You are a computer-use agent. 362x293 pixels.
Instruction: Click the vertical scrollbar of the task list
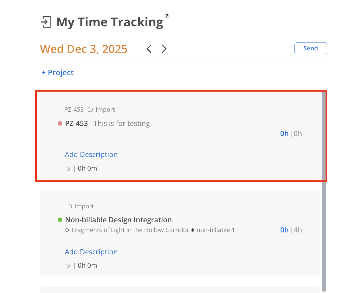pyautogui.click(x=324, y=190)
